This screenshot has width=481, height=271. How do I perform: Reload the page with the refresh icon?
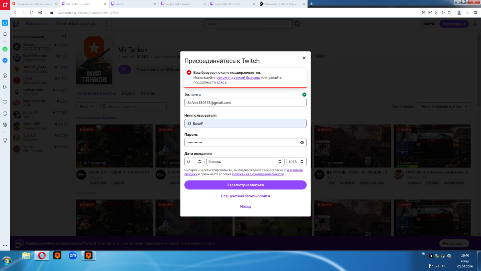[32, 12]
